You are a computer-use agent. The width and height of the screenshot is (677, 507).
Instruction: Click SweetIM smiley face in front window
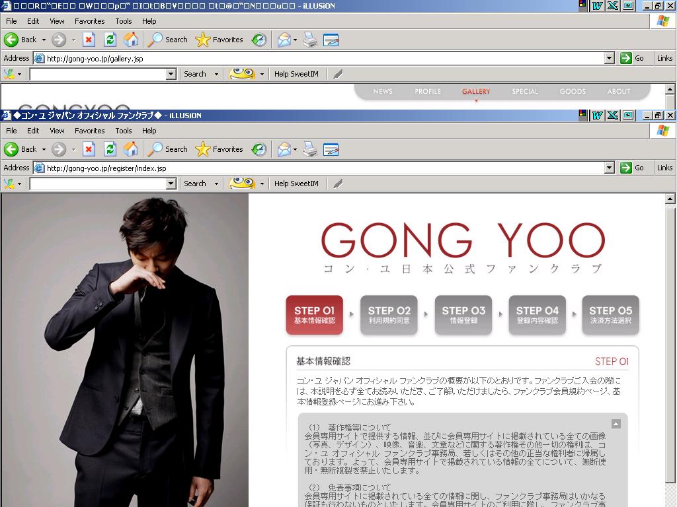click(242, 184)
